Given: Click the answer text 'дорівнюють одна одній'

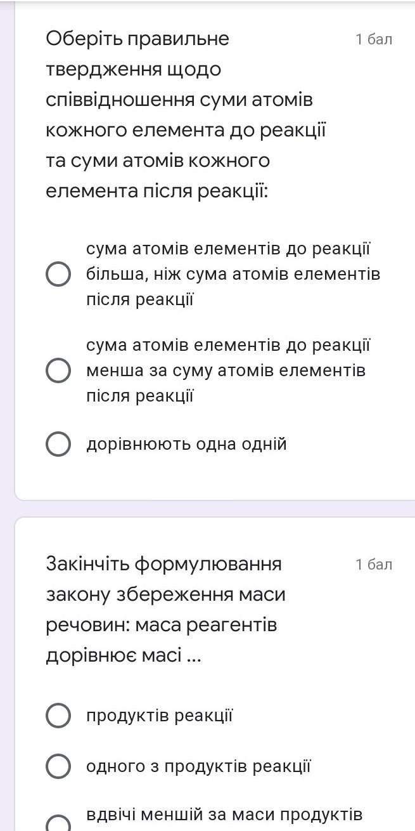Looking at the screenshot, I should [x=186, y=444].
